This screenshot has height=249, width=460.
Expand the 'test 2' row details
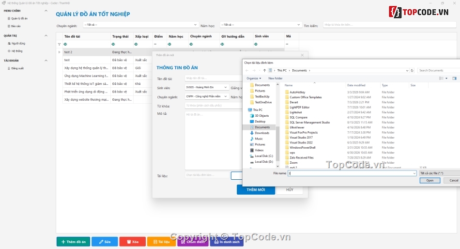tap(59, 52)
